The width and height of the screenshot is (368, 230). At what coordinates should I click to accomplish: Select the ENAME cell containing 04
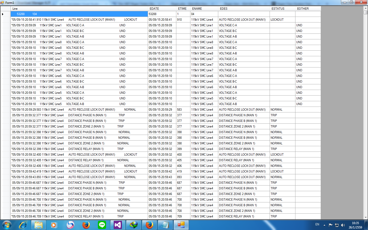[204, 14]
